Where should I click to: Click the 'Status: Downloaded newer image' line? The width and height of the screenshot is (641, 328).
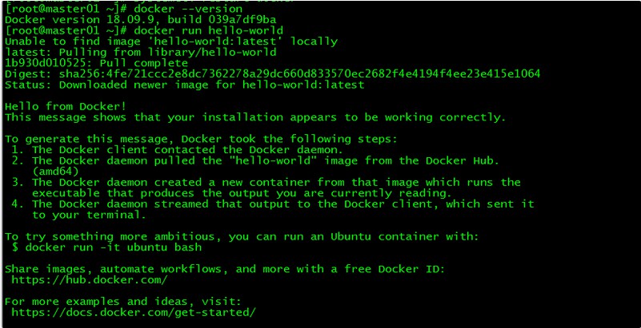(184, 85)
